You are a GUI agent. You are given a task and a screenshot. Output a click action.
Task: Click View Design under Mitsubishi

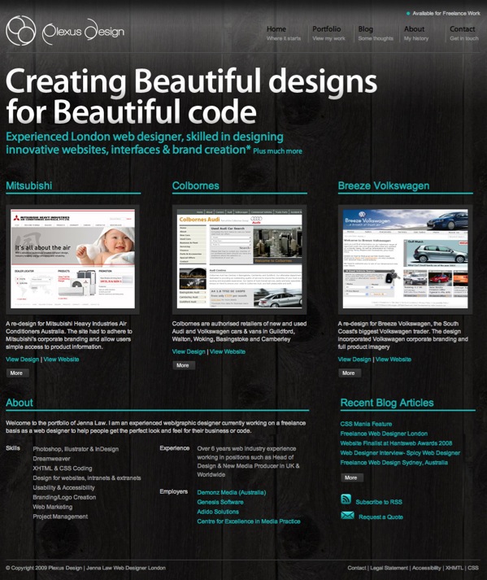pyautogui.click(x=22, y=360)
